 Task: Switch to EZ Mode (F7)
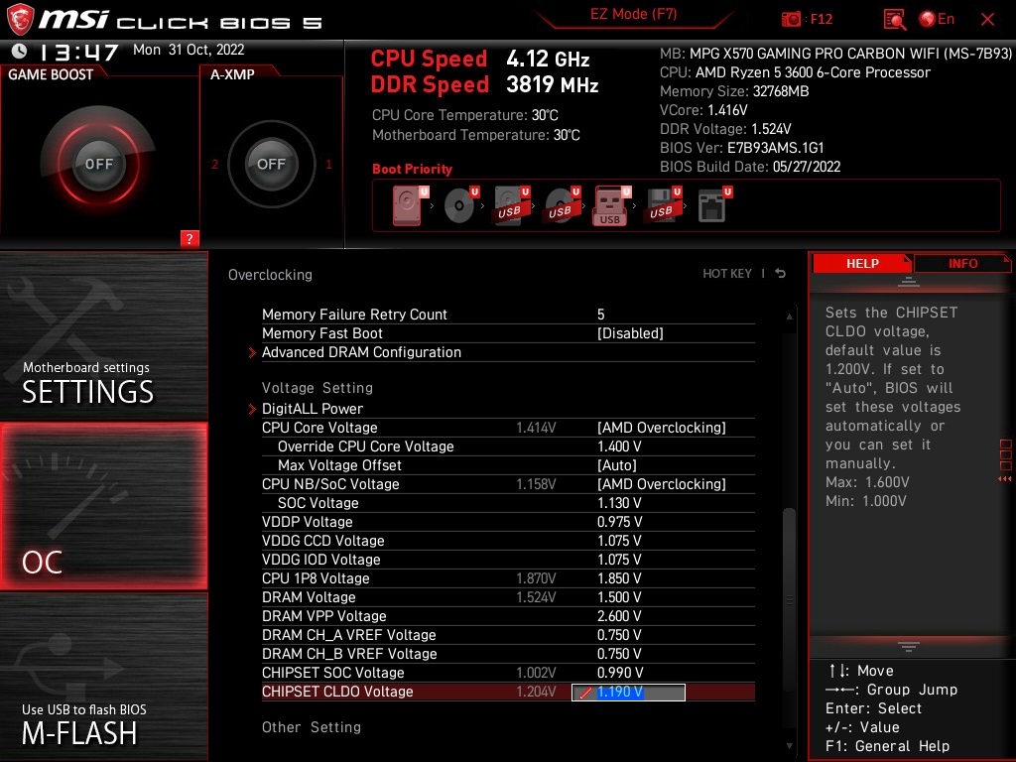[x=633, y=14]
